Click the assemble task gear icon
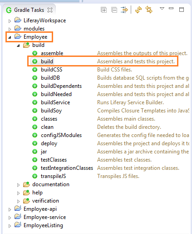Screen dimensions: 192x234 (x=35, y=53)
